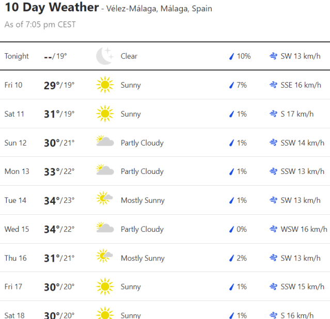
Task: Click the Partly Cloudy label for Mon 13
Action: (142, 171)
